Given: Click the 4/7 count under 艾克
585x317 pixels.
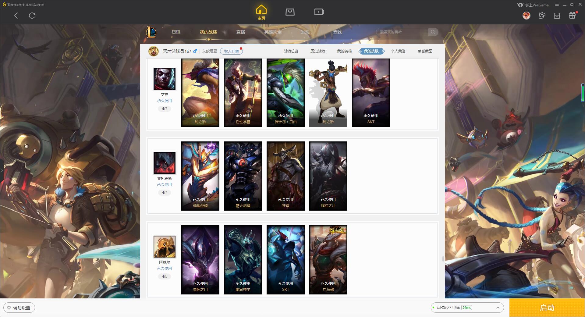Looking at the screenshot, I should tap(165, 109).
